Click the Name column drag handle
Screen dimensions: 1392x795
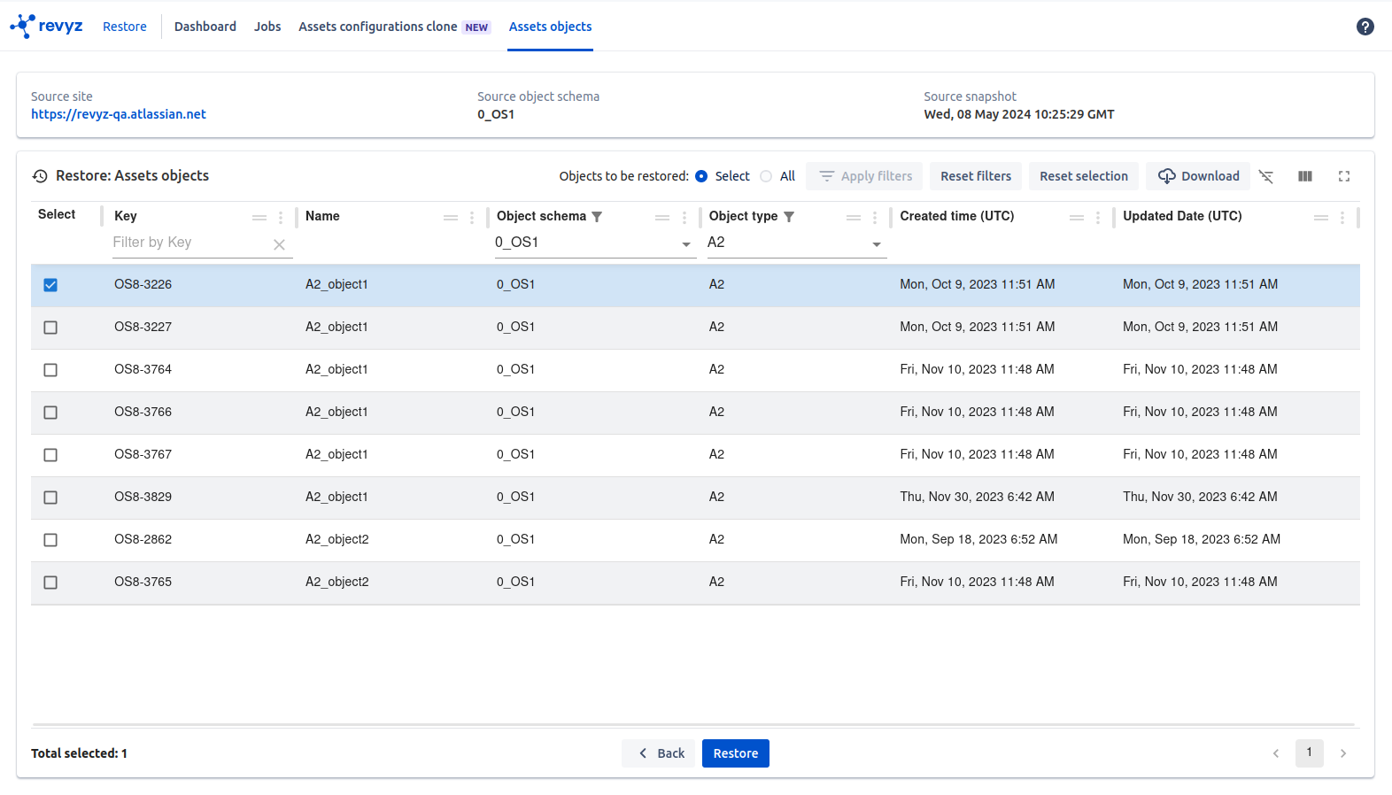click(x=451, y=218)
